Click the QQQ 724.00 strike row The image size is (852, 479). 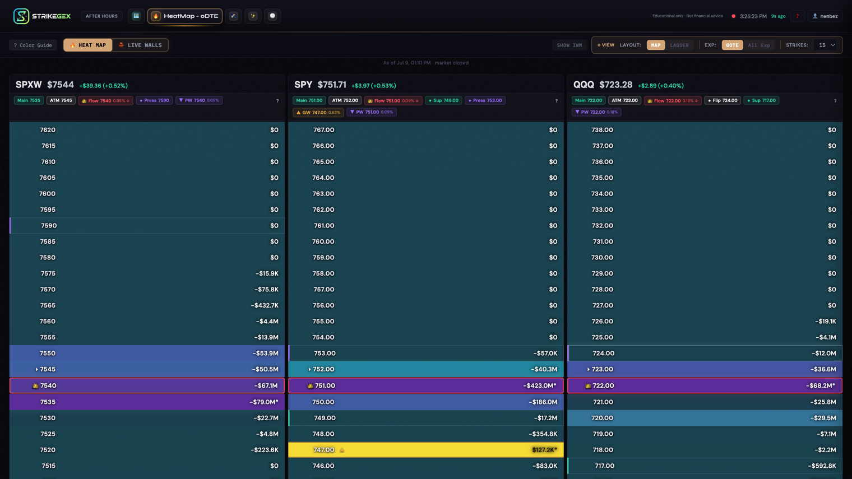(x=705, y=354)
